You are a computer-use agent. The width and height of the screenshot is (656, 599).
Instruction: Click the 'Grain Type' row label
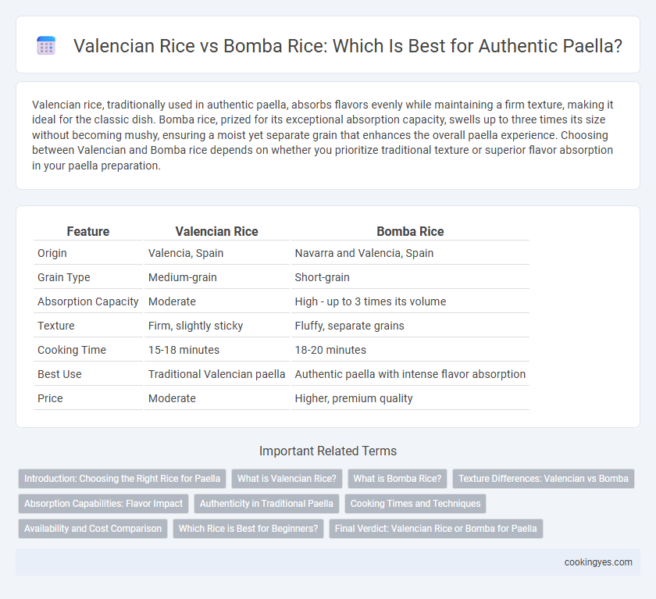pyautogui.click(x=64, y=277)
